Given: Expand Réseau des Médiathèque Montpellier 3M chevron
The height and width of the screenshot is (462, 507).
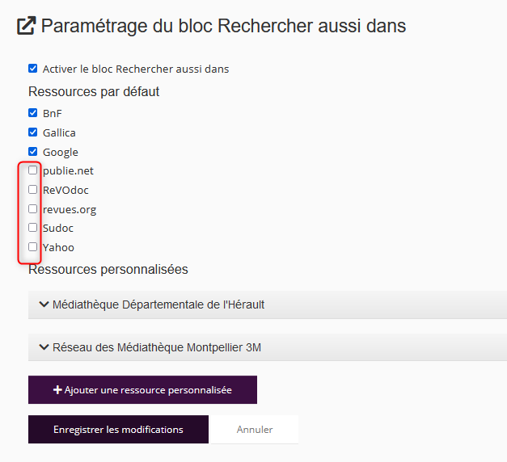Looking at the screenshot, I should 44,348.
